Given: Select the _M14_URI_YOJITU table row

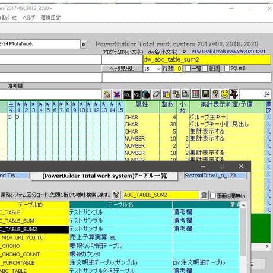Looking at the screenshot, I should point(34,237).
